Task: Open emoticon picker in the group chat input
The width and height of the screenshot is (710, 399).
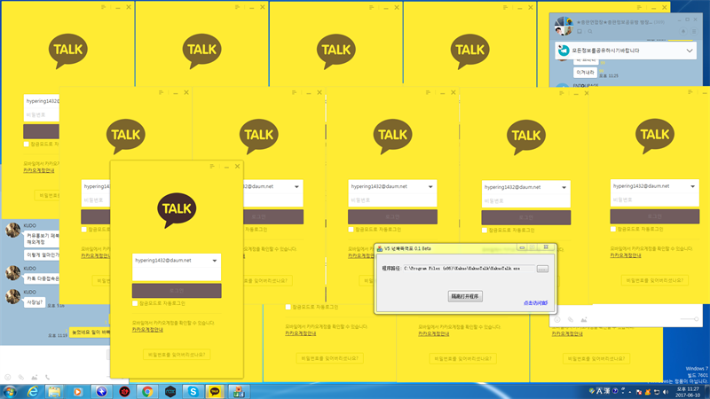Action: click(557, 319)
